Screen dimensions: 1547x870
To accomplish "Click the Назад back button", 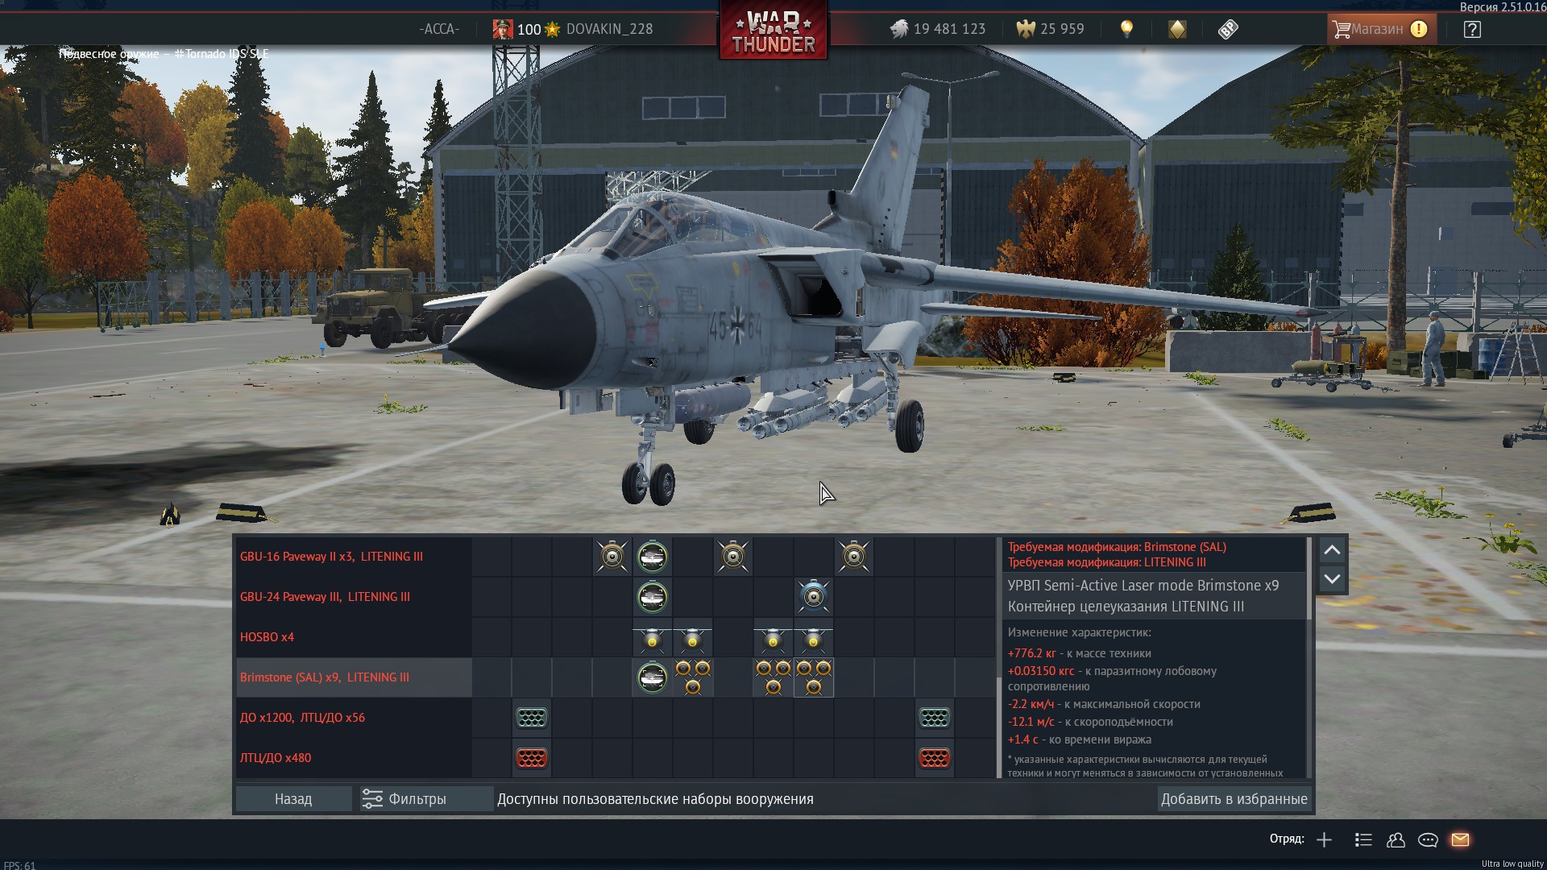I will pos(293,798).
